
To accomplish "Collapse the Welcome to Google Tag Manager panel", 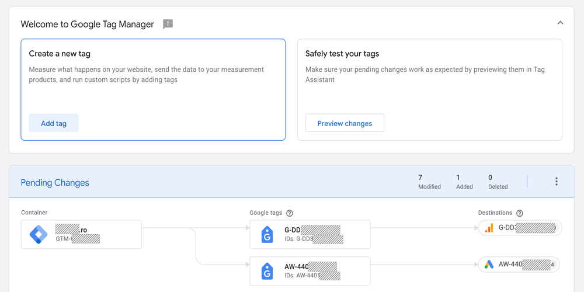I will [x=560, y=23].
